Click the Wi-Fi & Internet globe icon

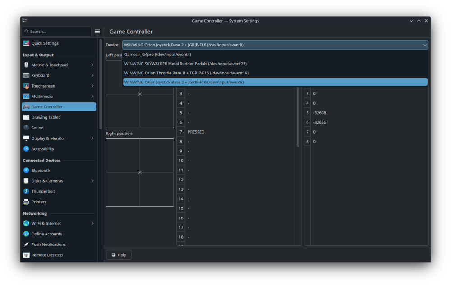pos(26,224)
